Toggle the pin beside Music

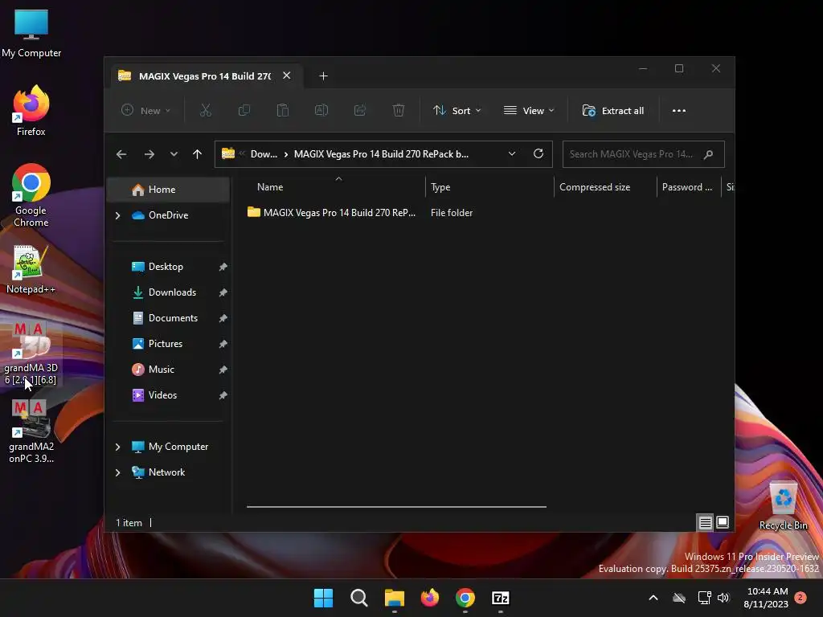pos(223,370)
